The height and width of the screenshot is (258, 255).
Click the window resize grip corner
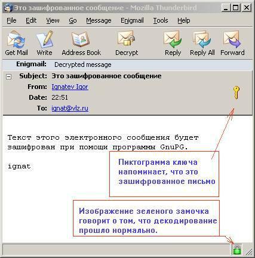[x=248, y=251]
